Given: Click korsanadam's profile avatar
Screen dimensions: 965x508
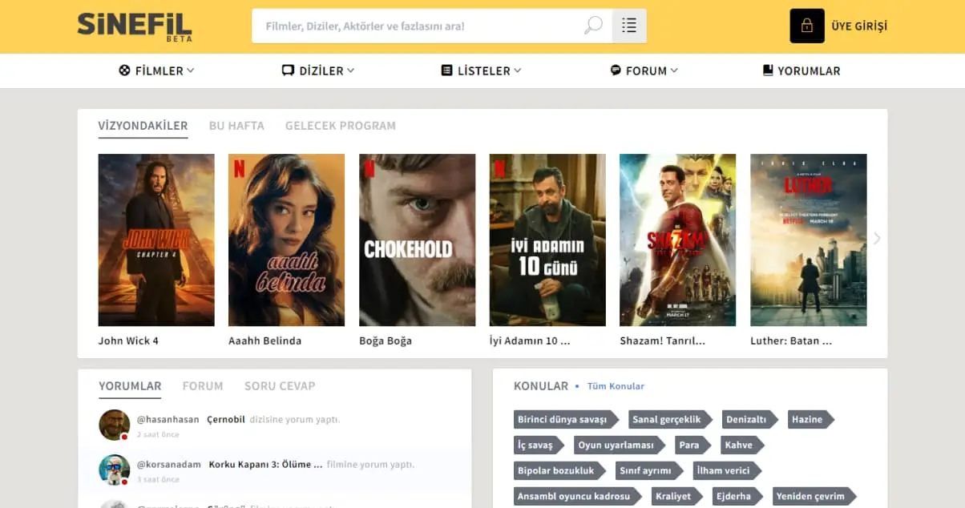Looking at the screenshot, I should point(114,470).
